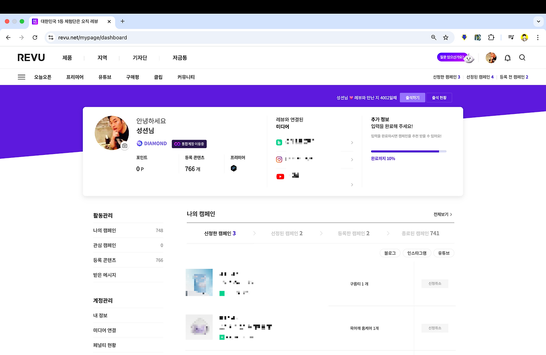
Task: Toggle the 유튜브 filter chip
Action: tap(444, 253)
